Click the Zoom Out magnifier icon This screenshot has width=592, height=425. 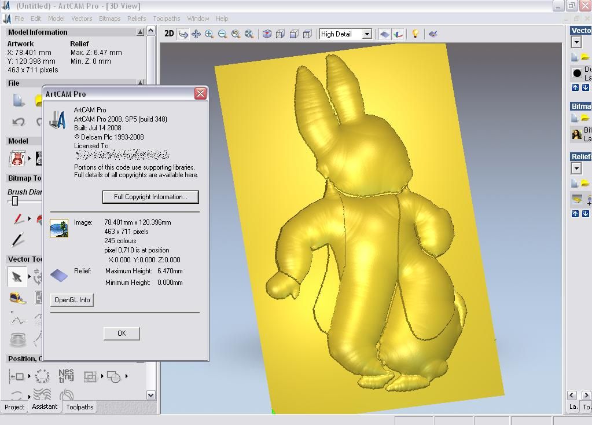click(222, 34)
